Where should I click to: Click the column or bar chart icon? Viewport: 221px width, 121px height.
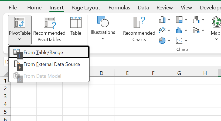tap(162, 20)
